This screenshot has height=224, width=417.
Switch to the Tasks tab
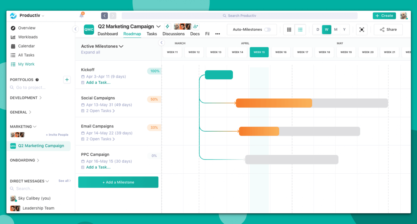tap(152, 34)
